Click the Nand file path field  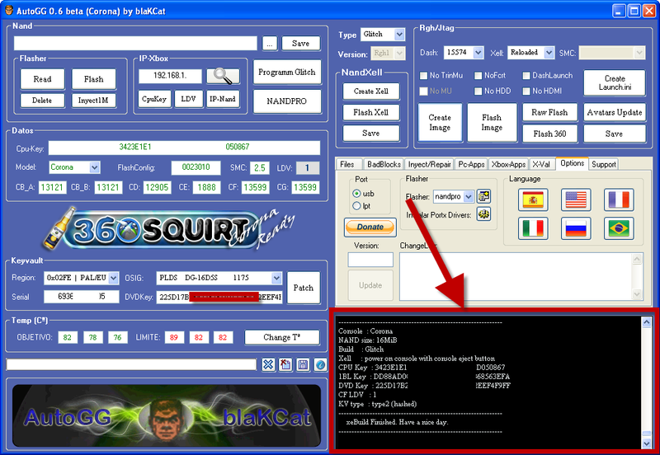(135, 44)
